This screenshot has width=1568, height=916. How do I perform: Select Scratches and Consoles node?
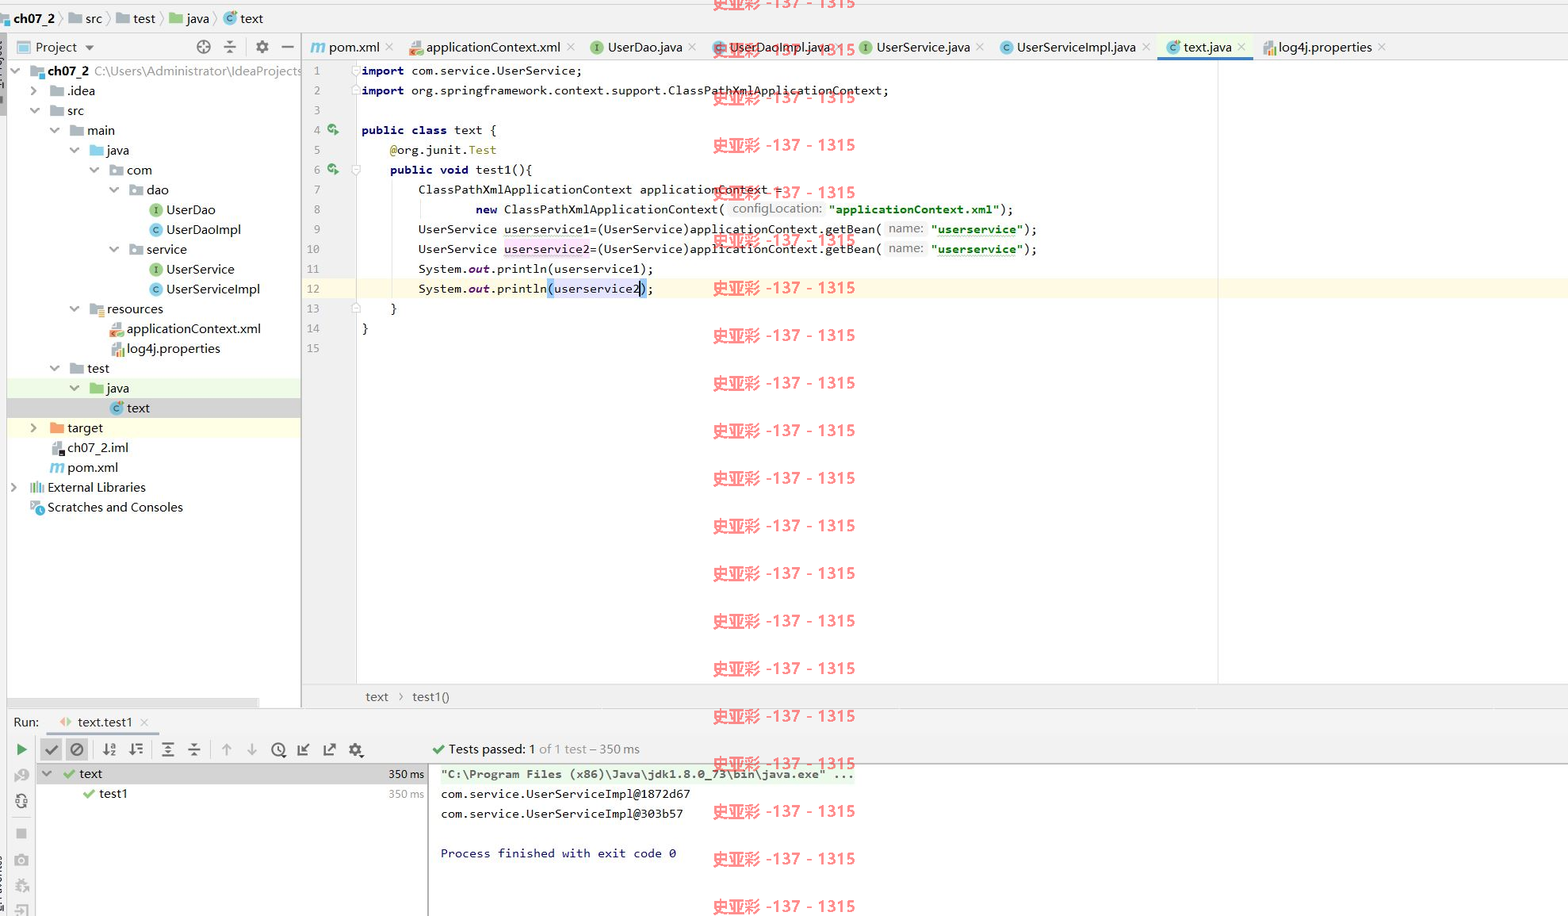click(x=115, y=507)
